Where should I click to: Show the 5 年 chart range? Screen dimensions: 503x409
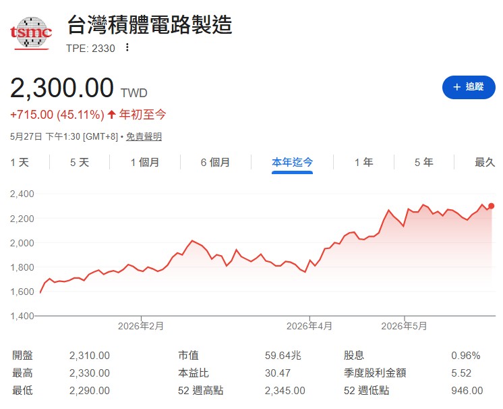tap(423, 163)
